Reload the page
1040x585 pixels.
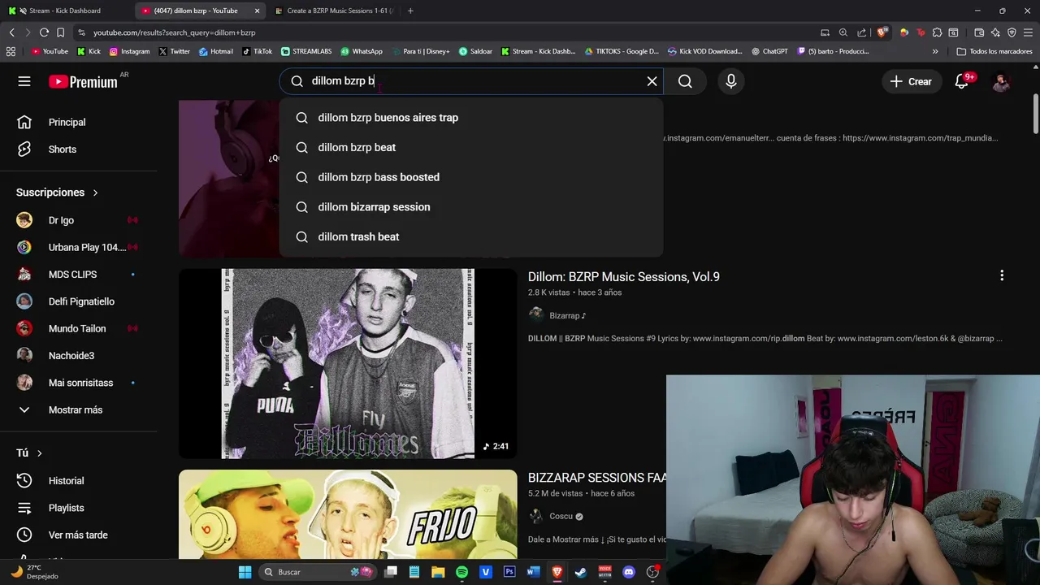coord(44,32)
